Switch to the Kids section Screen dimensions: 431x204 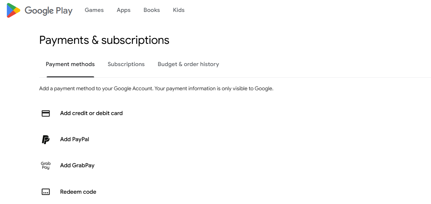(179, 10)
